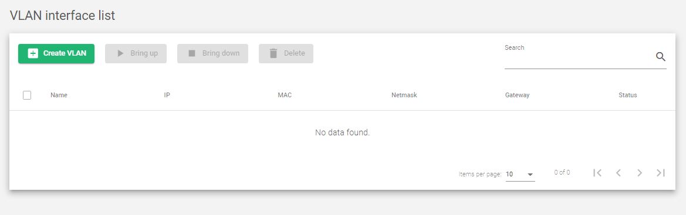Jump to last page arrow icon
Image resolution: width=686 pixels, height=215 pixels.
[661, 173]
